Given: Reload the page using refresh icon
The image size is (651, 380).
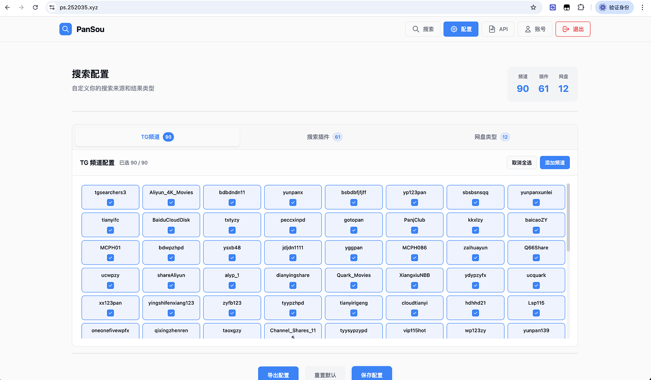Looking at the screenshot, I should pyautogui.click(x=35, y=8).
